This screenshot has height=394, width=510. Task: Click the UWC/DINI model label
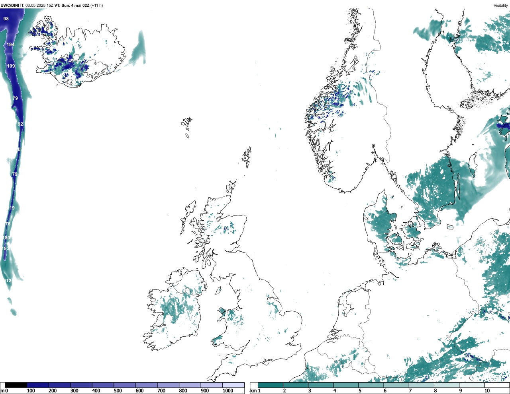(x=10, y=5)
